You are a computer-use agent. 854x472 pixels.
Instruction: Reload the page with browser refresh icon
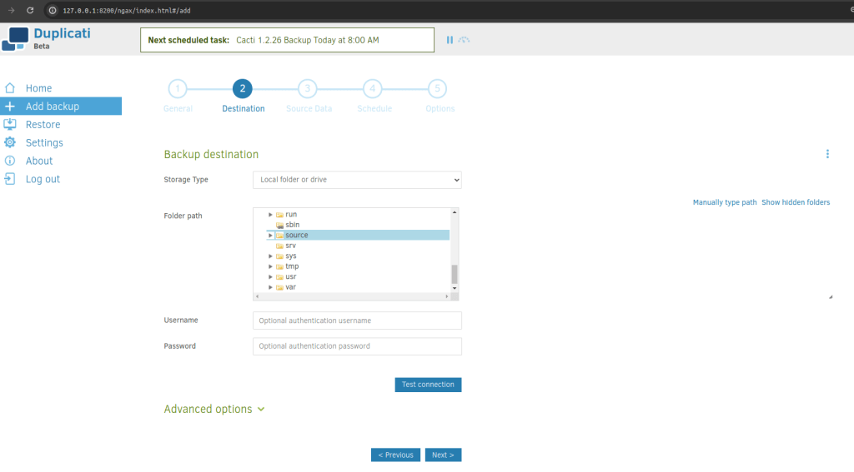(30, 10)
